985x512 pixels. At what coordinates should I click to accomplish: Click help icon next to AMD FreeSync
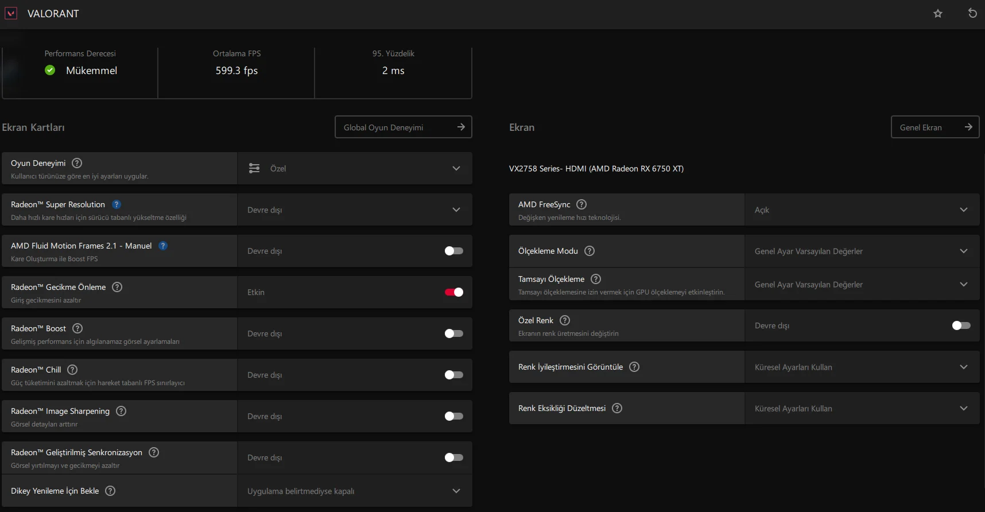click(x=581, y=204)
